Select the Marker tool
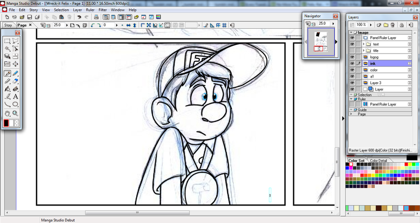 tap(7, 81)
